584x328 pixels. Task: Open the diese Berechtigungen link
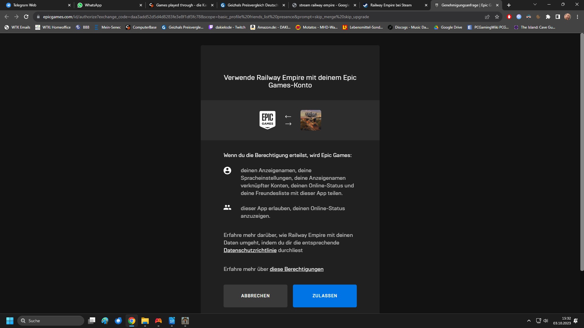point(296,269)
